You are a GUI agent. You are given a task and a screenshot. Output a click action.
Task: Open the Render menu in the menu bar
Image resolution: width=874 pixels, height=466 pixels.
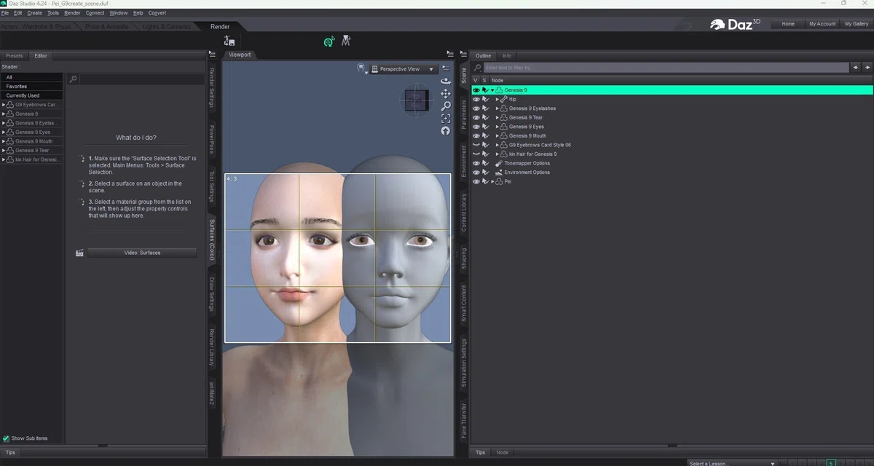(x=72, y=13)
